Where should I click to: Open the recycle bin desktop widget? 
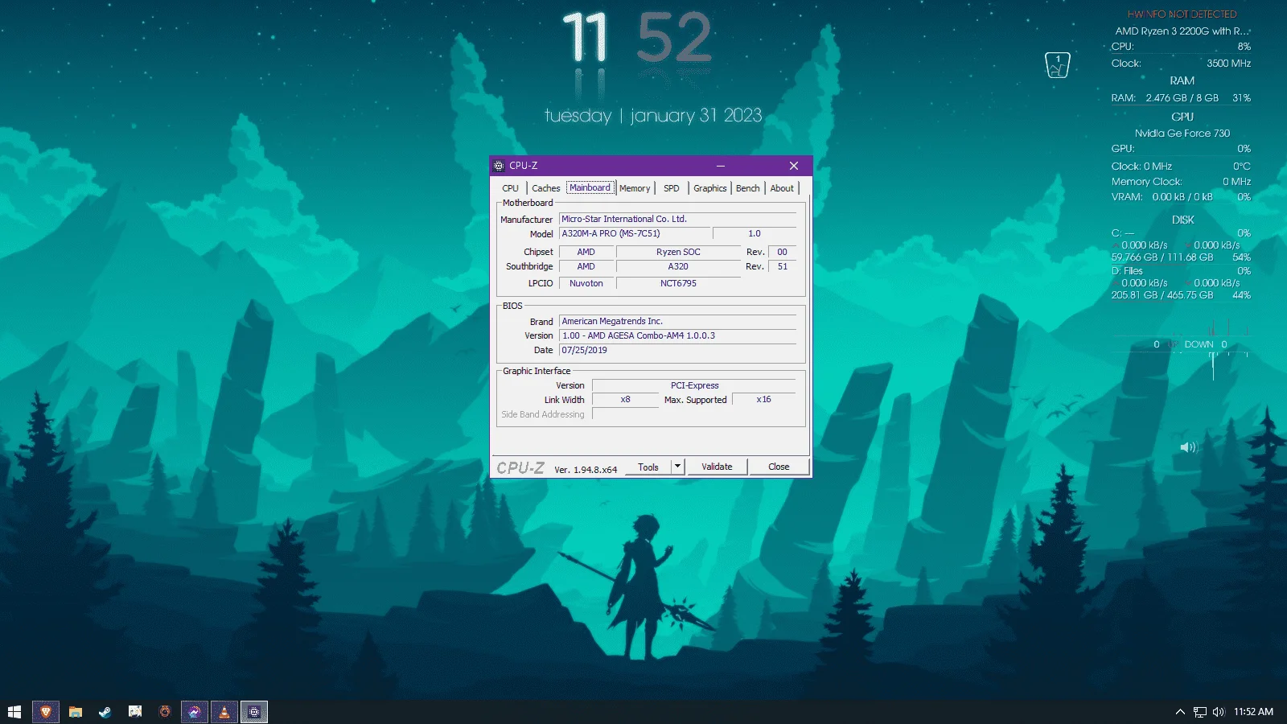coord(1058,64)
